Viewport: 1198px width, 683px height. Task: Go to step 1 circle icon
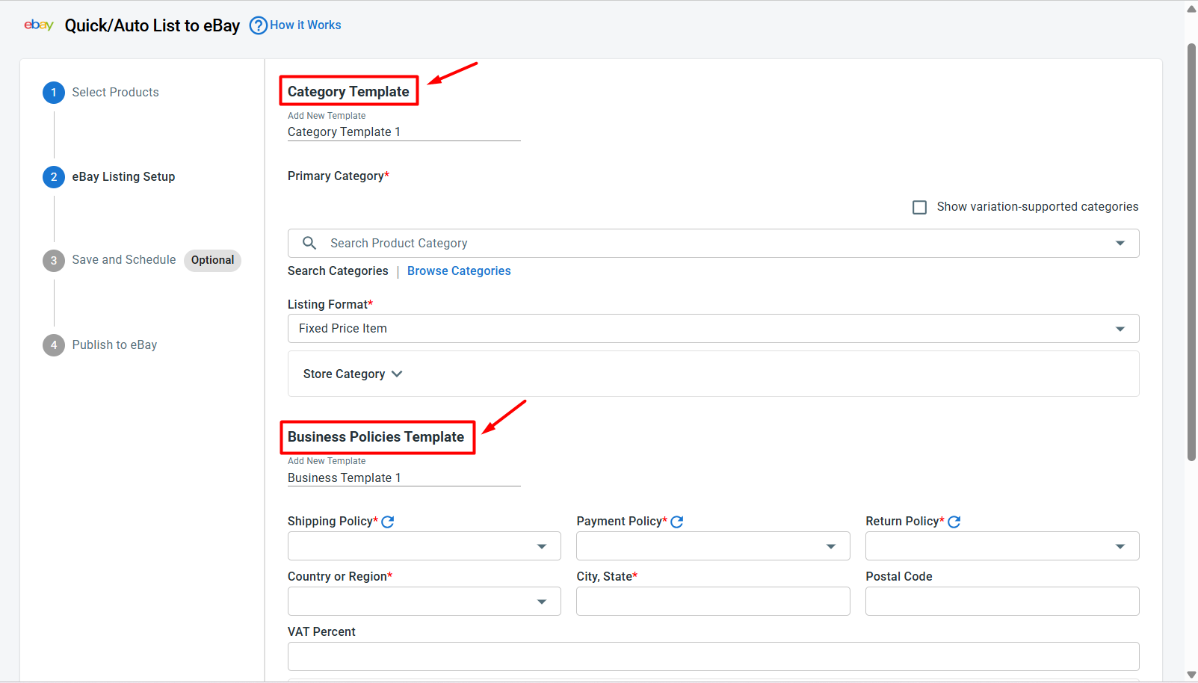click(54, 93)
